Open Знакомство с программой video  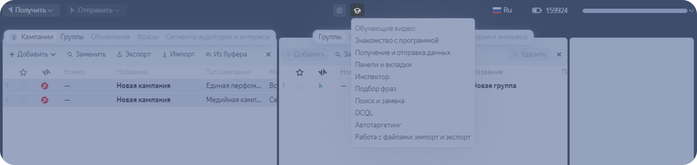click(x=397, y=41)
